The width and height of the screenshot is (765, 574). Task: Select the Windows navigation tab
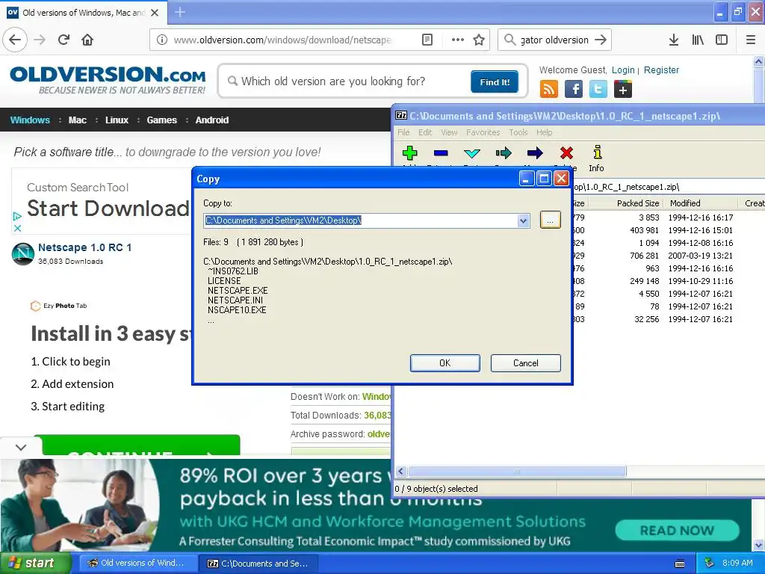tap(30, 120)
